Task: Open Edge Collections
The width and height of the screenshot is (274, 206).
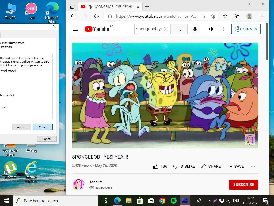Action: pyautogui.click(x=237, y=16)
